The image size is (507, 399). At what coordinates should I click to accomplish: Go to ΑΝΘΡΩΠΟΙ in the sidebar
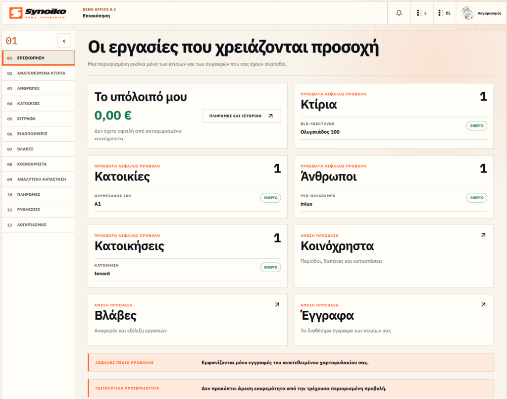pos(39,88)
